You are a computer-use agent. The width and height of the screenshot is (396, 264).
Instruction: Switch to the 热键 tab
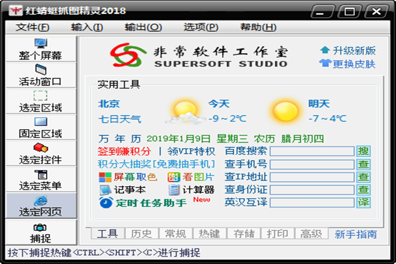coord(209,234)
